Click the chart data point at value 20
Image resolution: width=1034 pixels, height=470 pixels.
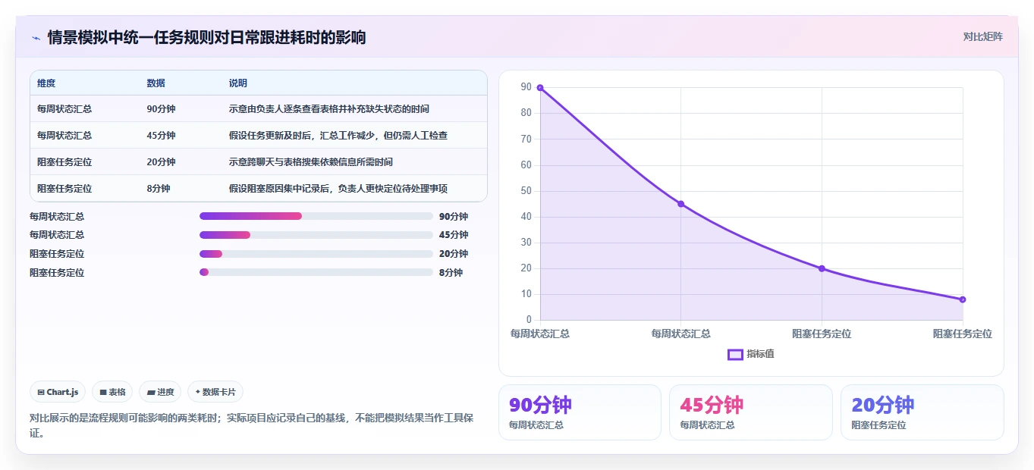[822, 268]
